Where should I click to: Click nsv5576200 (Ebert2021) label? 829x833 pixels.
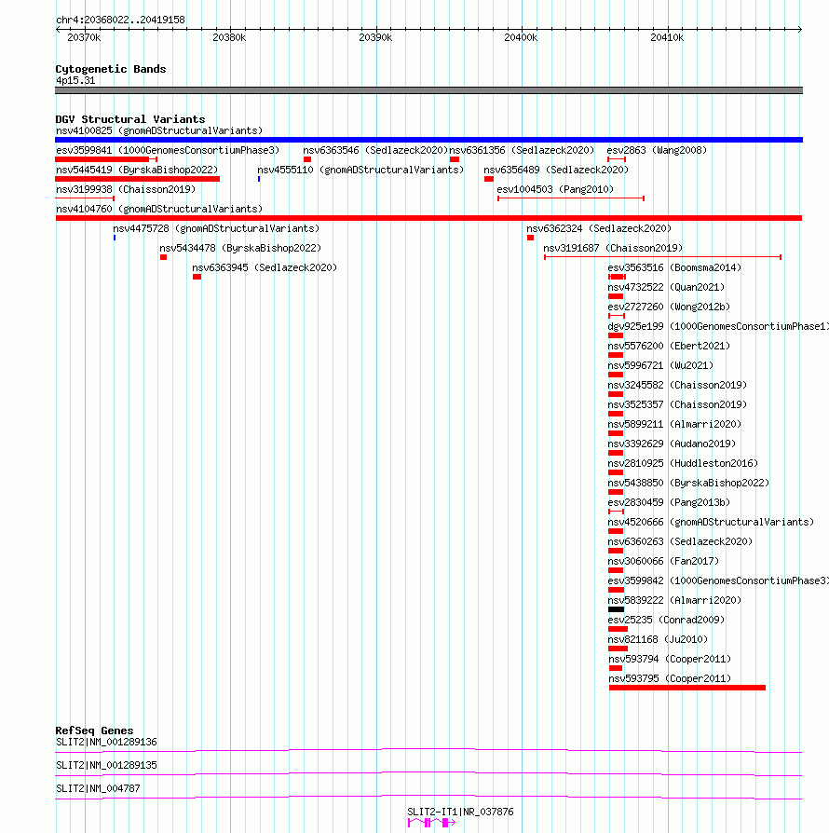669,347
